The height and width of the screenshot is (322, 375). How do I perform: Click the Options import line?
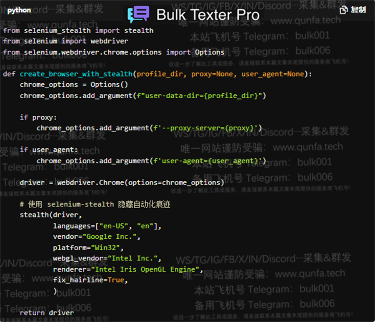[x=114, y=52]
